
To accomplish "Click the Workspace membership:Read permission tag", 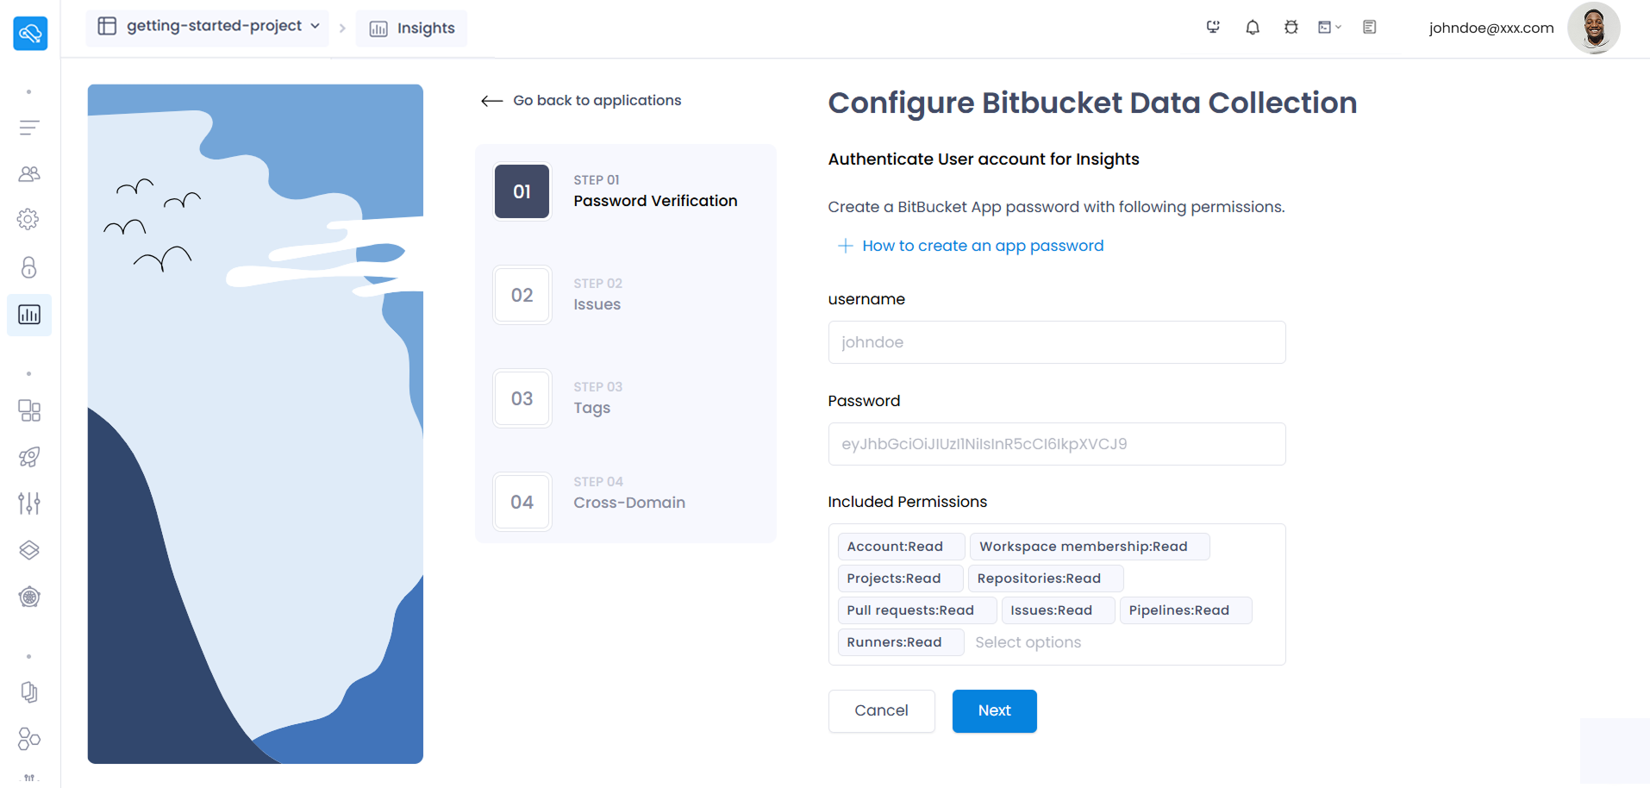I will click(1090, 547).
